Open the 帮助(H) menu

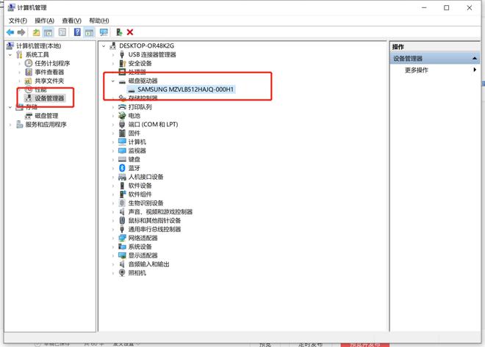(98, 21)
